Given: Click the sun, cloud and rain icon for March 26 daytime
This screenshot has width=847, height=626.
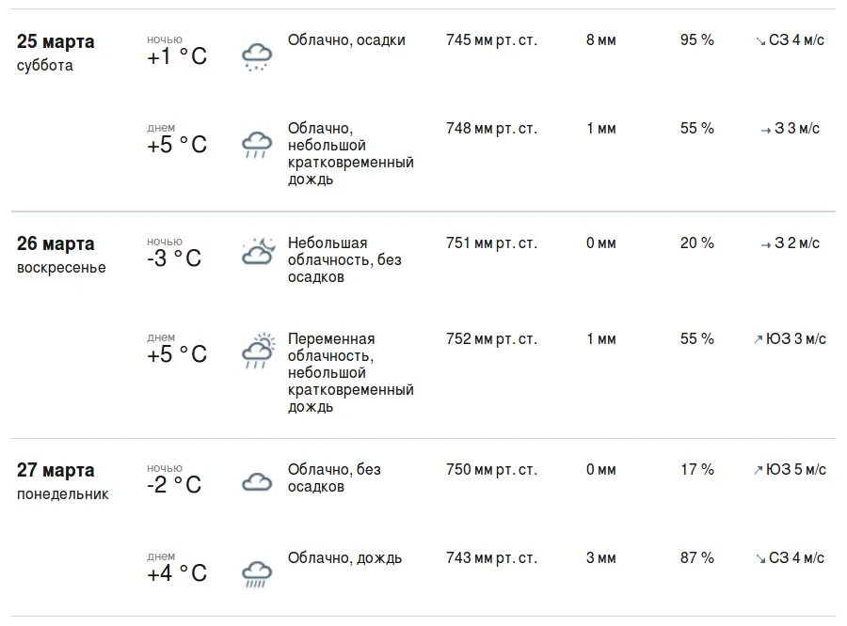Looking at the screenshot, I should [258, 351].
